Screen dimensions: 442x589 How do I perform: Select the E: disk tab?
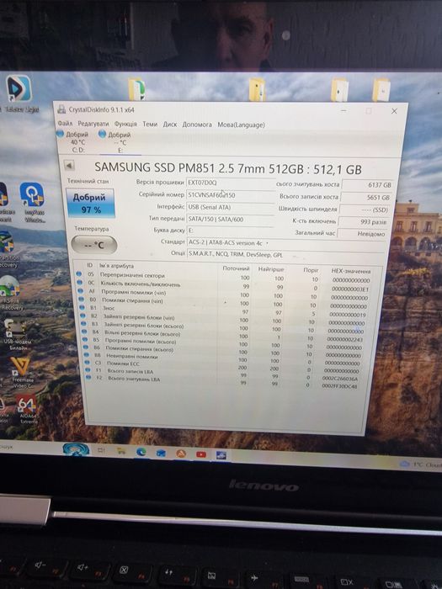[120, 142]
